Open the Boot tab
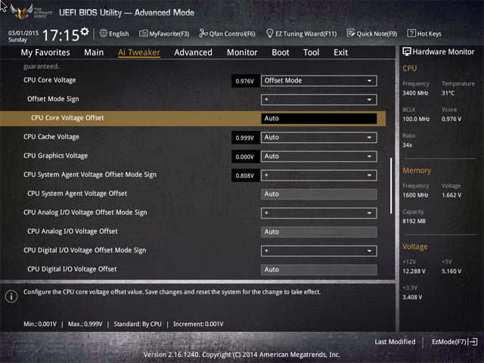This screenshot has height=363, width=484. pos(281,52)
